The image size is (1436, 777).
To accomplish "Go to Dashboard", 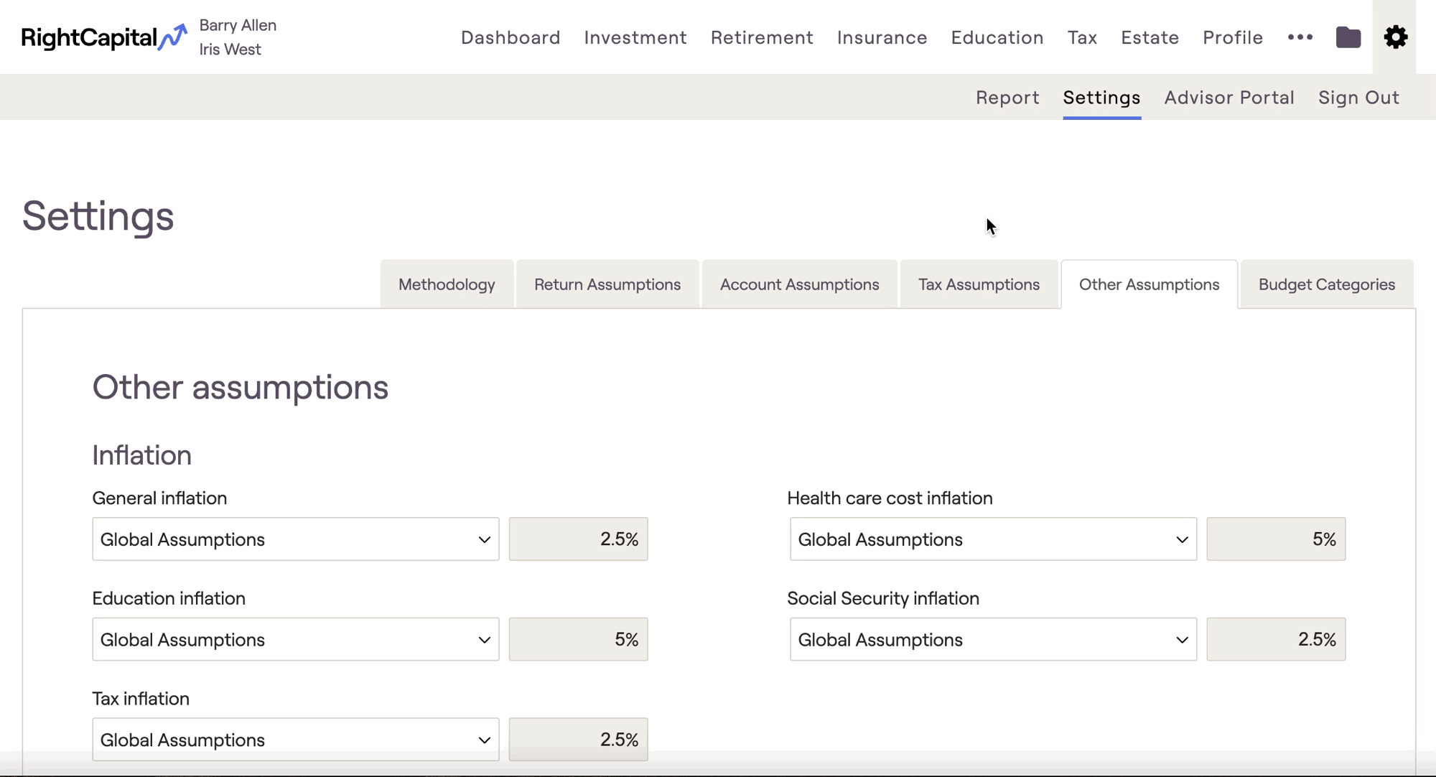I will coord(510,37).
